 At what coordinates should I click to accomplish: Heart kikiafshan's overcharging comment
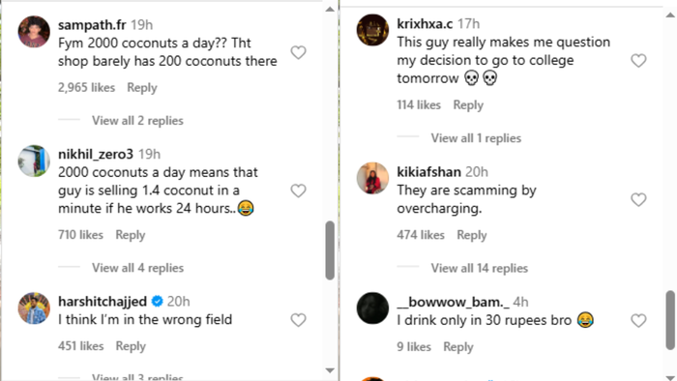point(638,200)
